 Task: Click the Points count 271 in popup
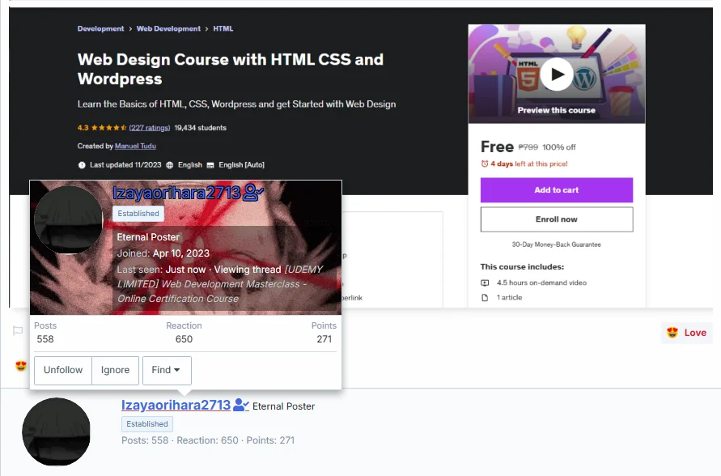pos(324,339)
